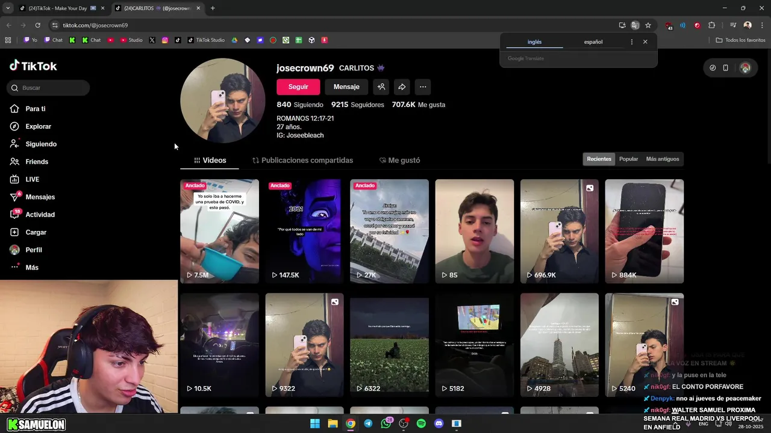Open the 840 Siguiendo list
This screenshot has width=771, height=433.
click(300, 105)
